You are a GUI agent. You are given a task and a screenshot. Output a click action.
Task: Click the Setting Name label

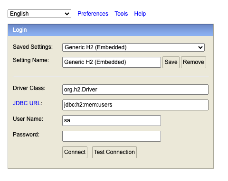tap(31, 60)
